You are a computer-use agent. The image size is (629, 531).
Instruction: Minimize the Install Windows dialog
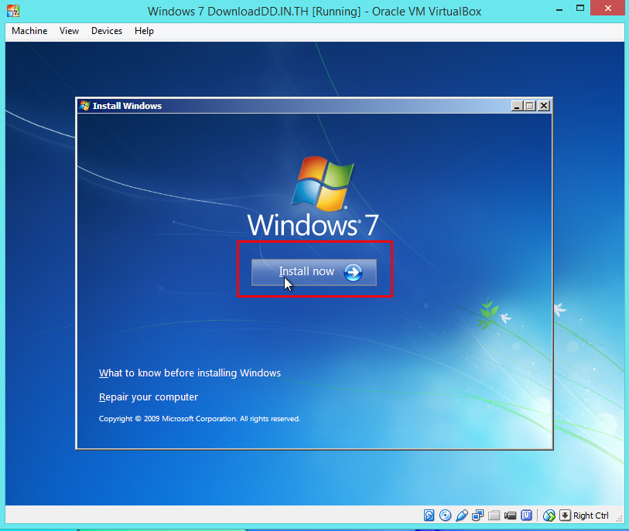click(x=517, y=105)
